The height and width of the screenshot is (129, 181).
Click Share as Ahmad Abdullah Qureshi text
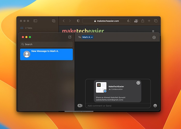(111, 99)
